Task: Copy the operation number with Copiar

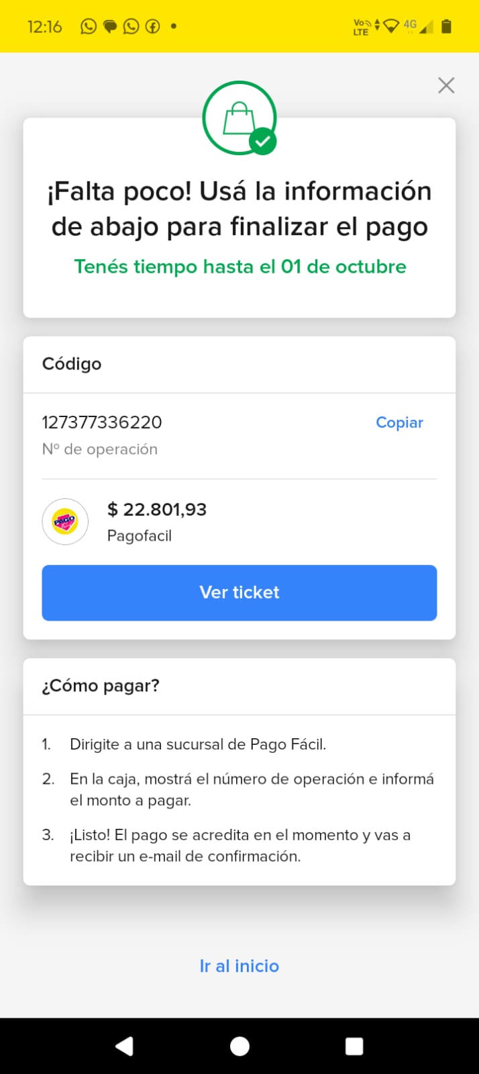Action: 399,422
